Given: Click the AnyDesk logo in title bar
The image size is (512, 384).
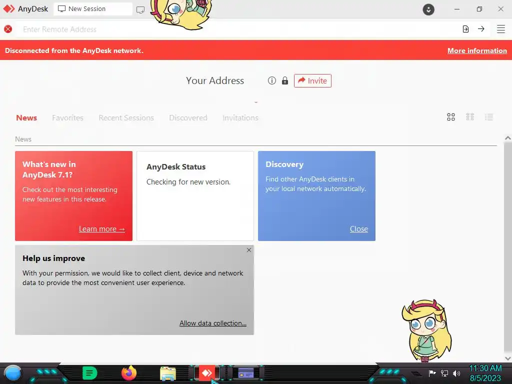Looking at the screenshot, I should [x=9, y=9].
